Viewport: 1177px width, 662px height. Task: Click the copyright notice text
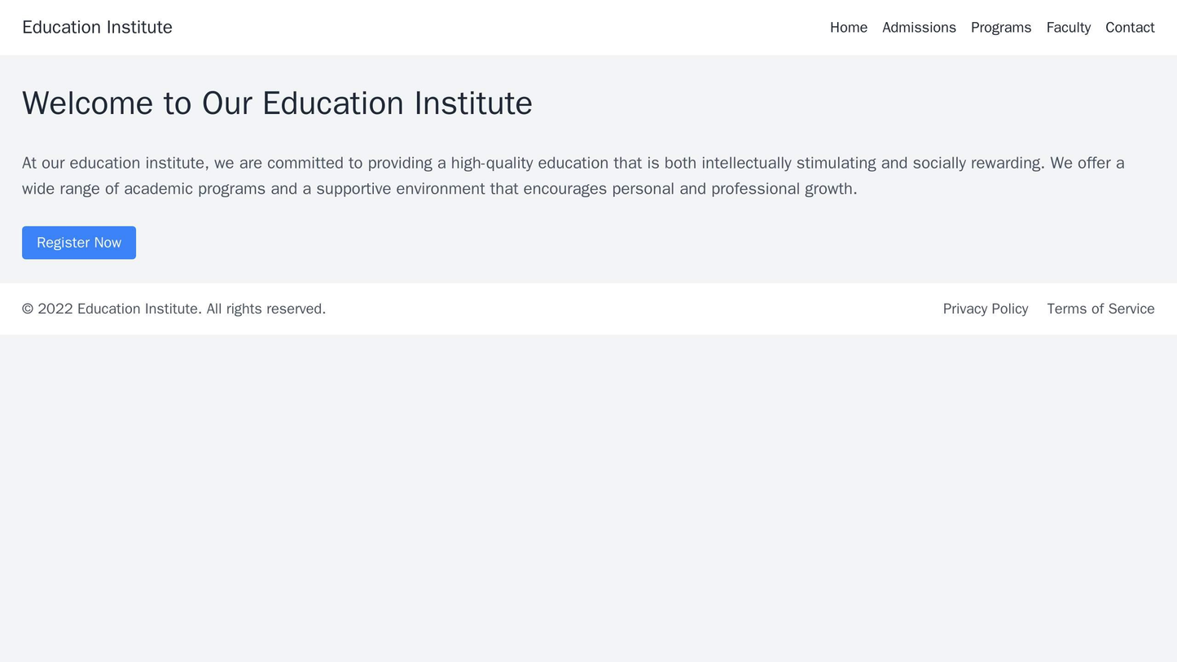[x=173, y=308]
